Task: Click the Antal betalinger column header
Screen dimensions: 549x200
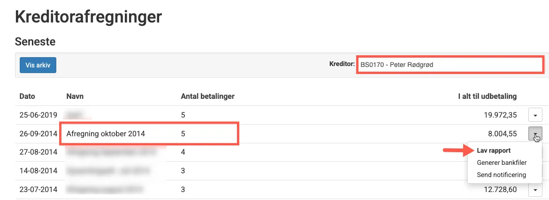Action: click(x=207, y=96)
